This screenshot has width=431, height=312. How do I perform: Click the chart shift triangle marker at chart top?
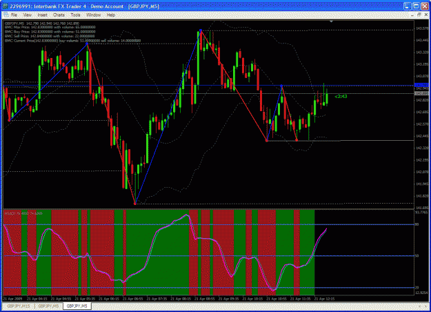331,21
